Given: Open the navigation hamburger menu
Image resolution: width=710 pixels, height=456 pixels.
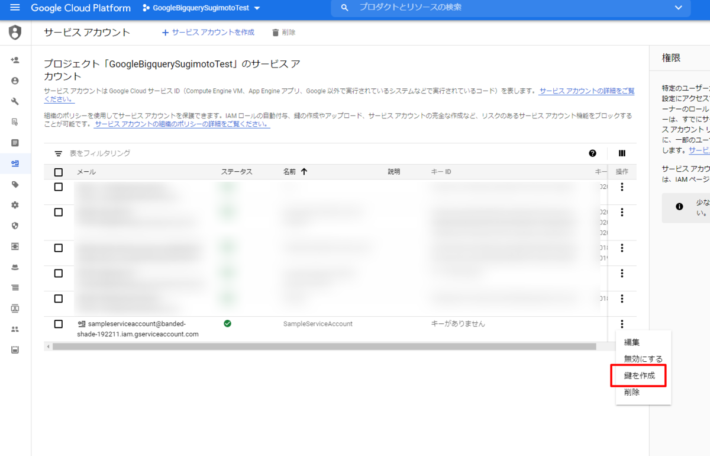Looking at the screenshot, I should pos(15,8).
